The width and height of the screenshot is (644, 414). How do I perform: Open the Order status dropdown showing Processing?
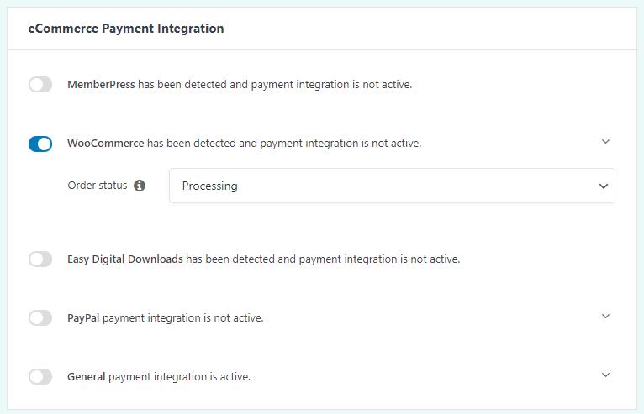click(x=378, y=186)
